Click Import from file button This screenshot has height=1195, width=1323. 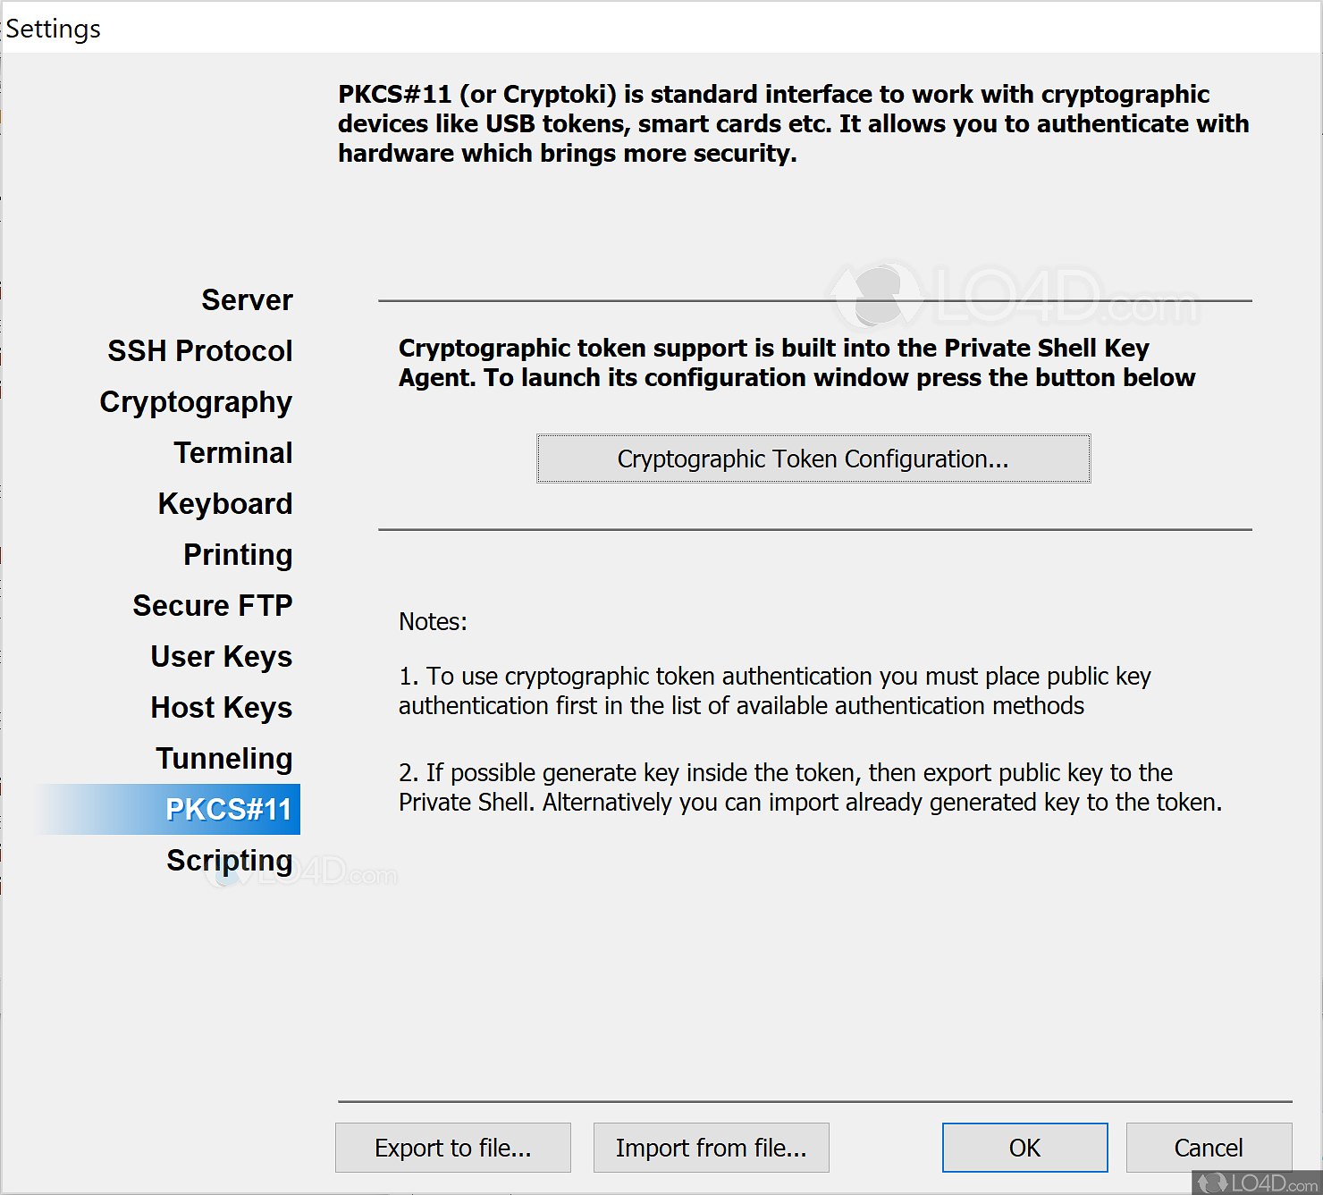coord(711,1148)
